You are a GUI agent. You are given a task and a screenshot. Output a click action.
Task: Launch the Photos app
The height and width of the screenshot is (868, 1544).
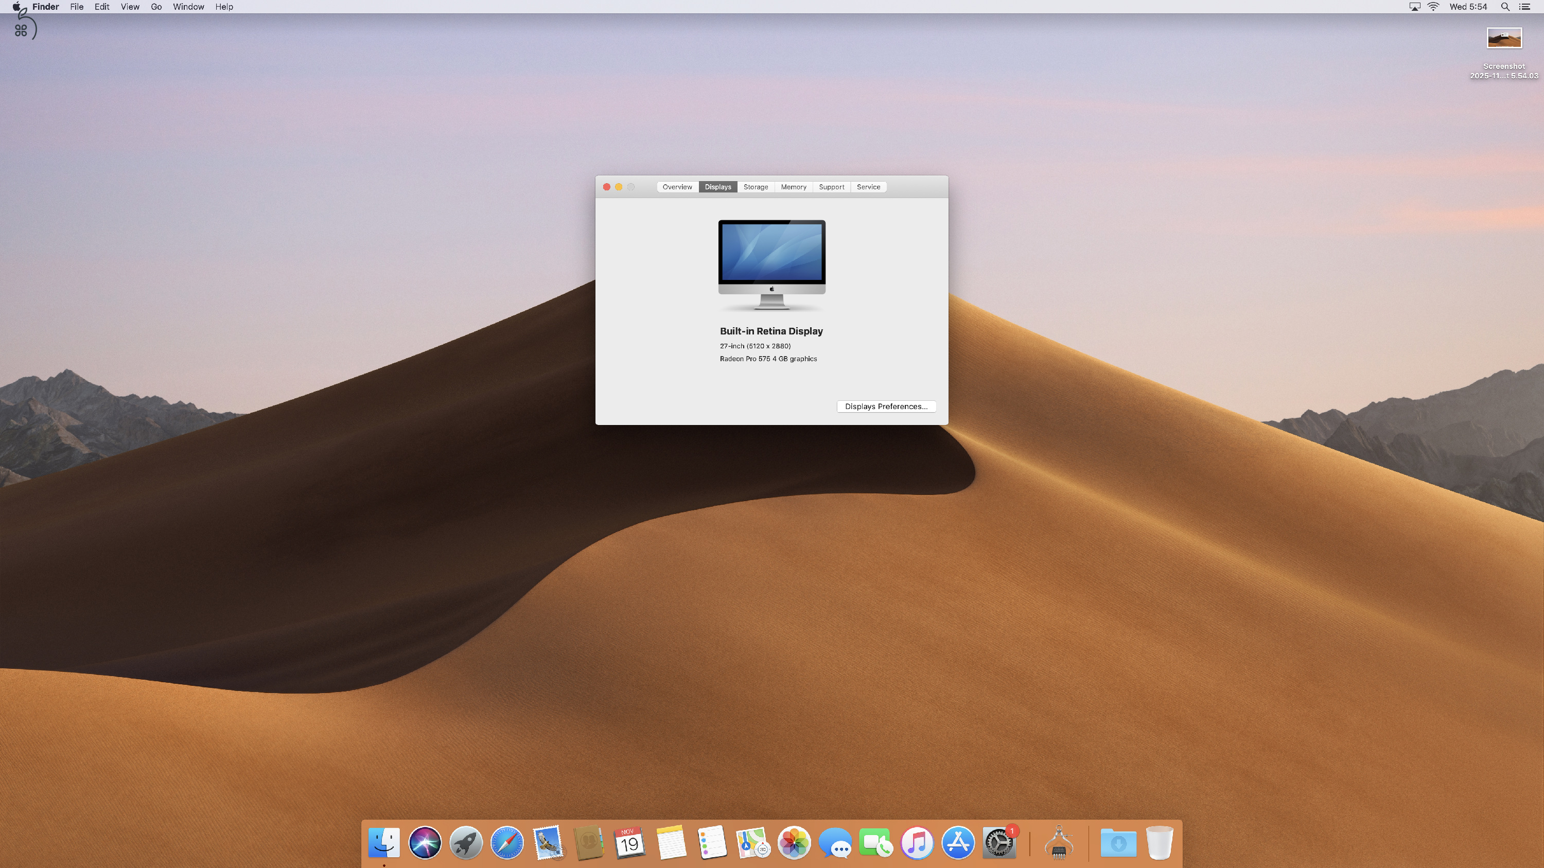tap(794, 843)
